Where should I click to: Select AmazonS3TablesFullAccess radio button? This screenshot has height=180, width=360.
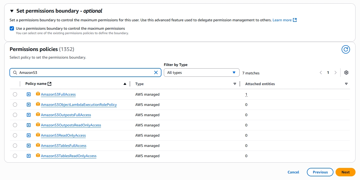pos(15,146)
